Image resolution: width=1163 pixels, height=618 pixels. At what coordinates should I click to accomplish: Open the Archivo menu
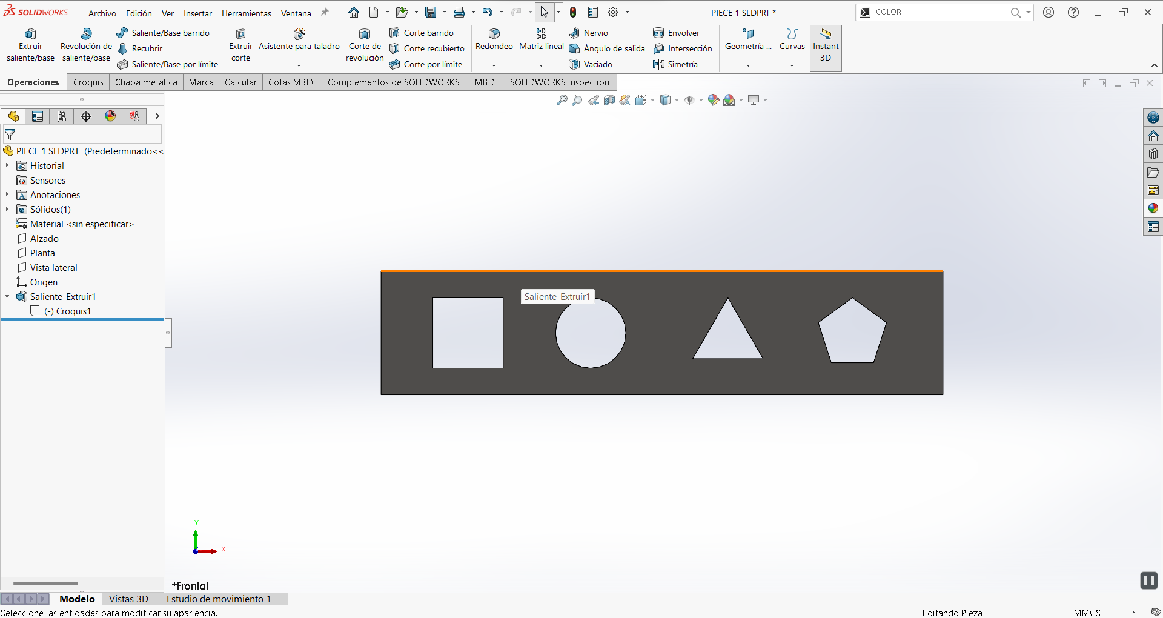click(x=102, y=13)
